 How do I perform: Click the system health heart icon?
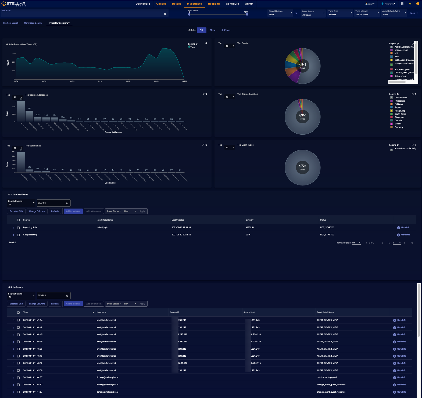(x=410, y=4)
